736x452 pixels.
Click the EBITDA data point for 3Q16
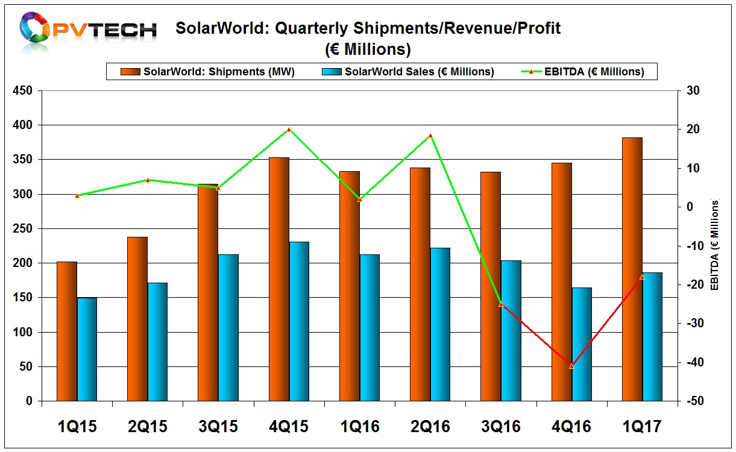coord(500,304)
